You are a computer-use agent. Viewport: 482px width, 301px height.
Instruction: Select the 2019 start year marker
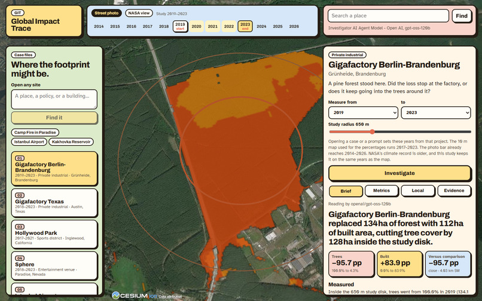[x=180, y=26]
